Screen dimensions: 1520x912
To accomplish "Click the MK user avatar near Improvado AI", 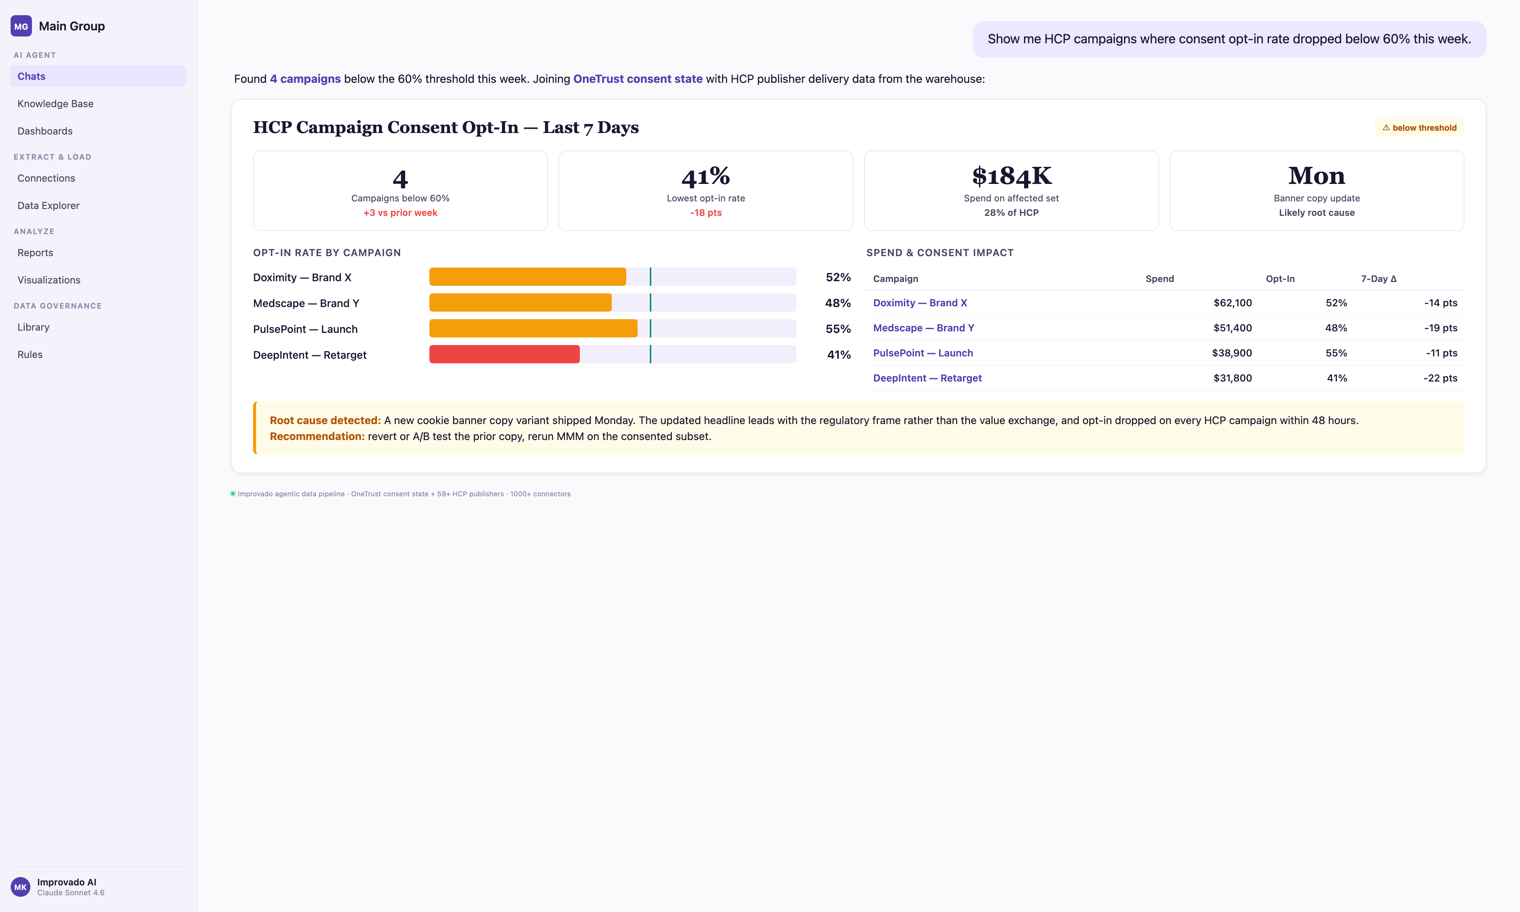I will (x=21, y=886).
